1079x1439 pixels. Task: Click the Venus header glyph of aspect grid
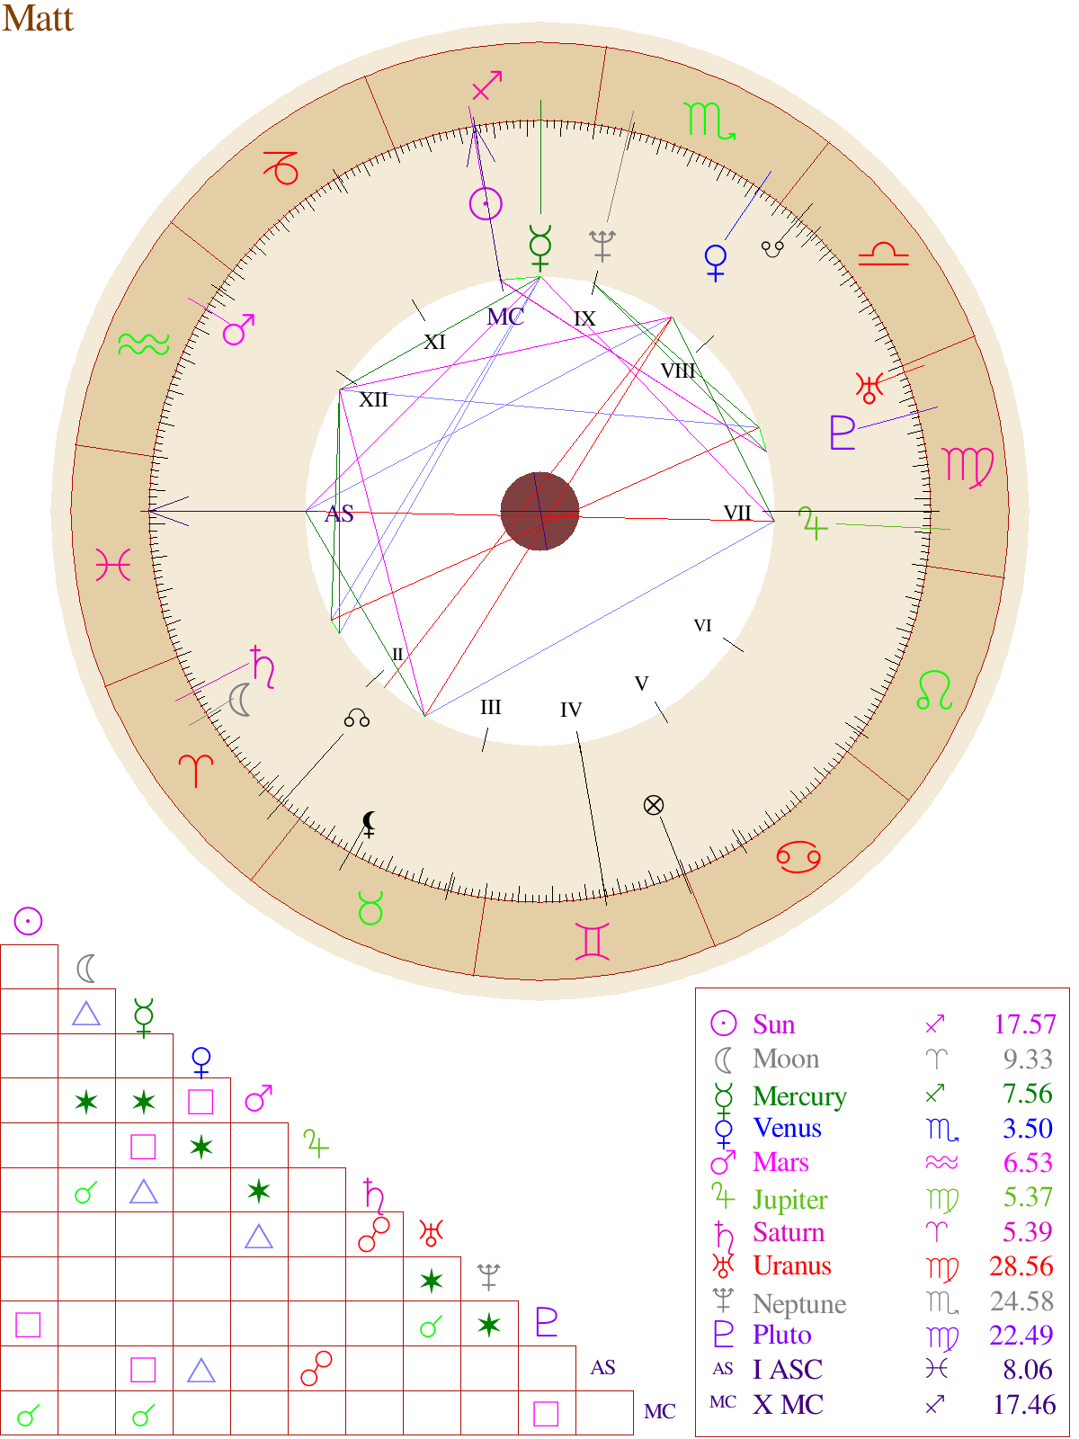[201, 1061]
